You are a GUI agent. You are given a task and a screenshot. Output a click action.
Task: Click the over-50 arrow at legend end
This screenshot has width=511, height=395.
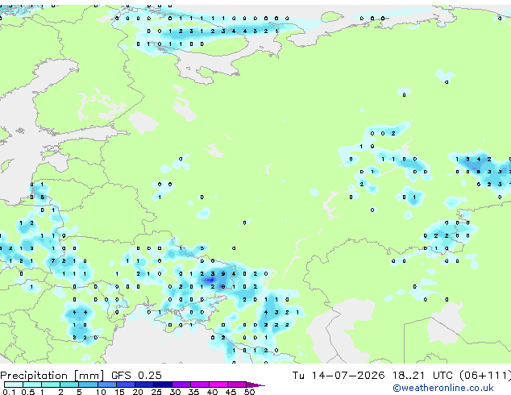point(255,385)
